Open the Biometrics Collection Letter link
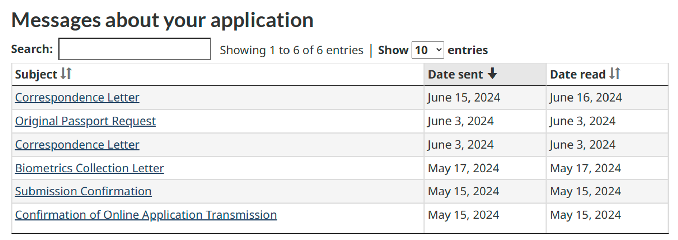The height and width of the screenshot is (240, 678). pyautogui.click(x=89, y=168)
